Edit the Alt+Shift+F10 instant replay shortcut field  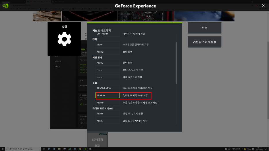[x=107, y=88]
